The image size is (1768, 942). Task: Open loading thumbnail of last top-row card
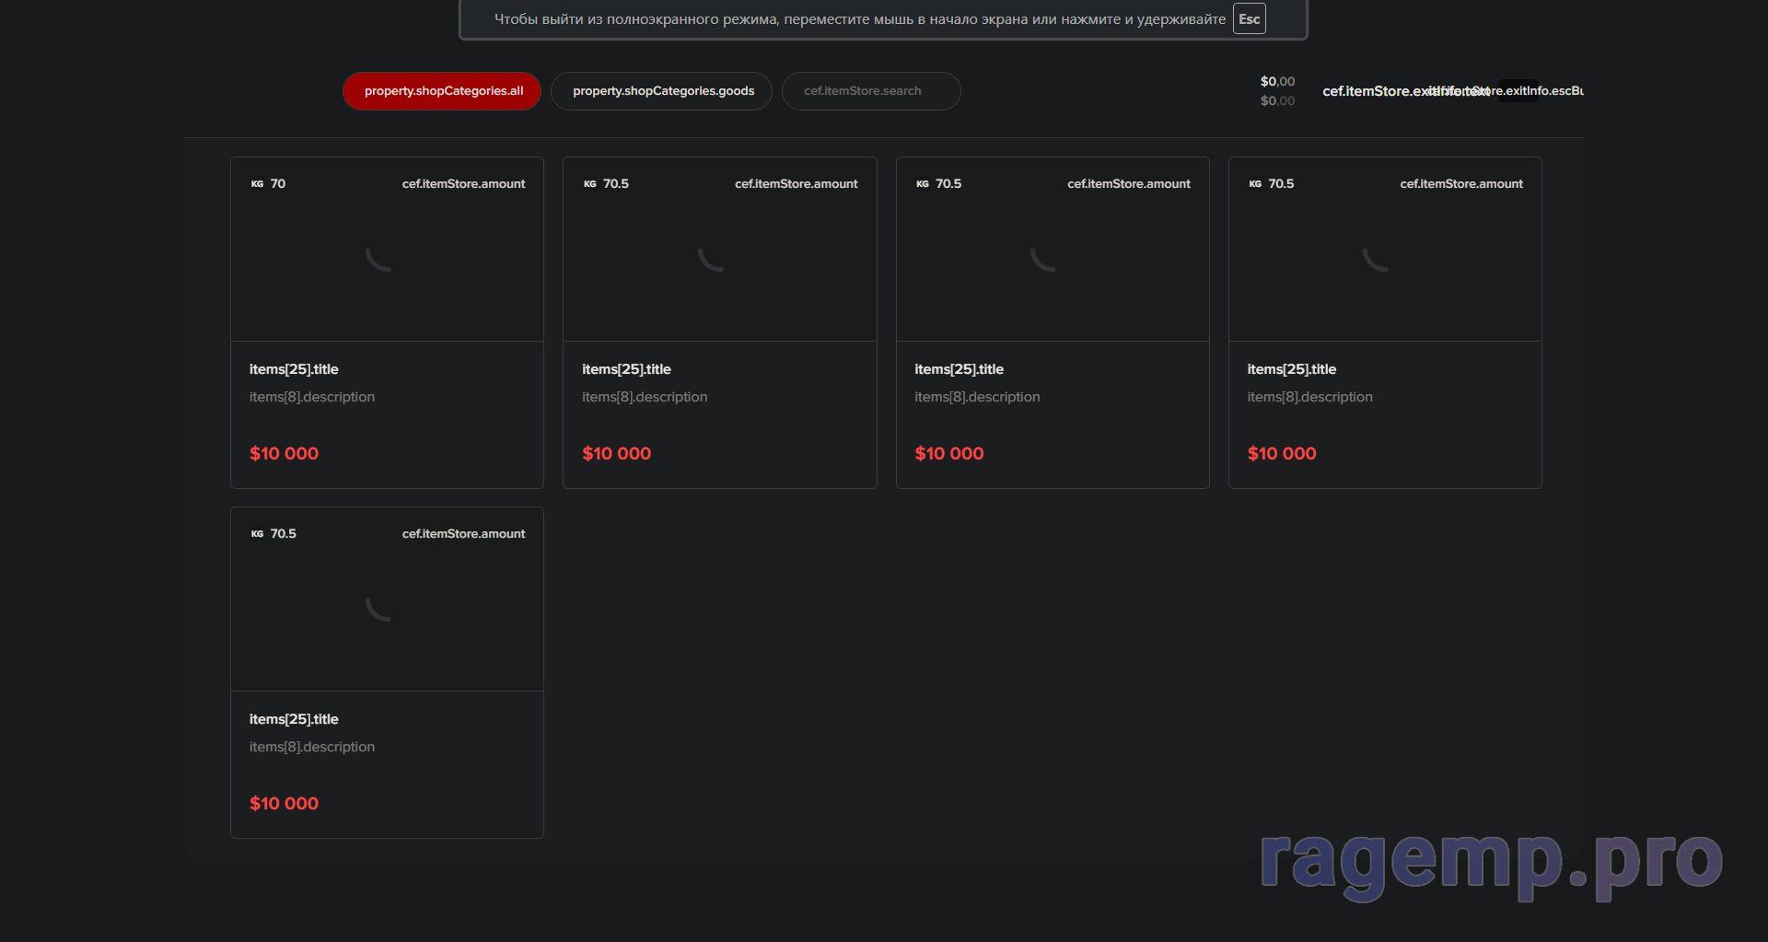[1385, 250]
